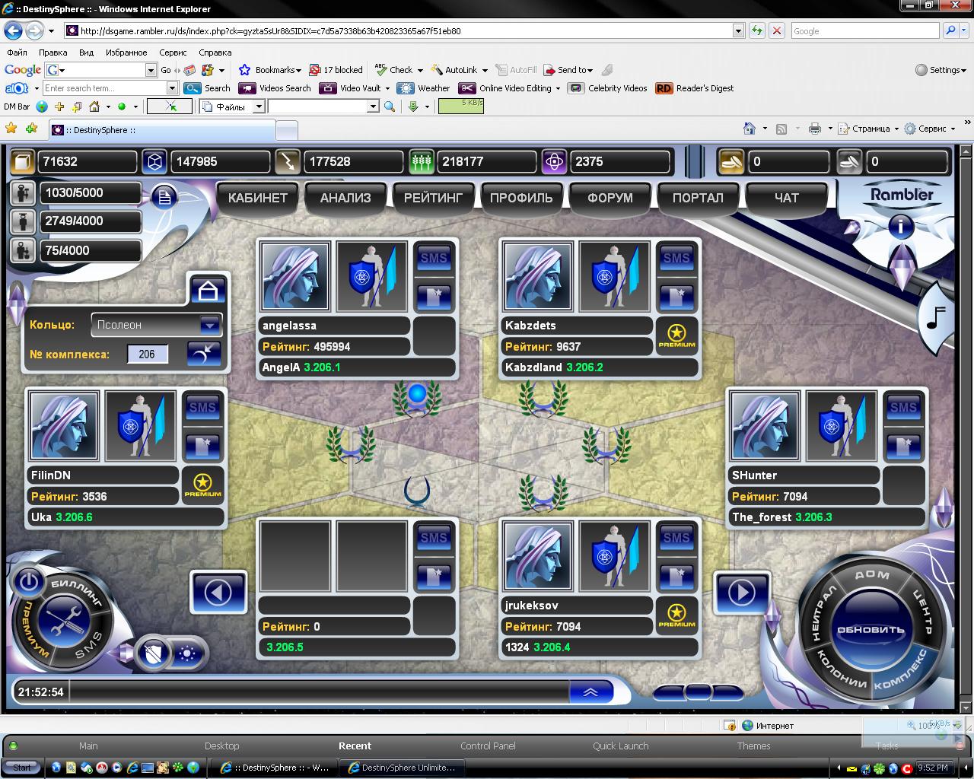This screenshot has height=779, width=974.
Task: Open the РЕЙТИНГ tab
Action: (x=433, y=198)
